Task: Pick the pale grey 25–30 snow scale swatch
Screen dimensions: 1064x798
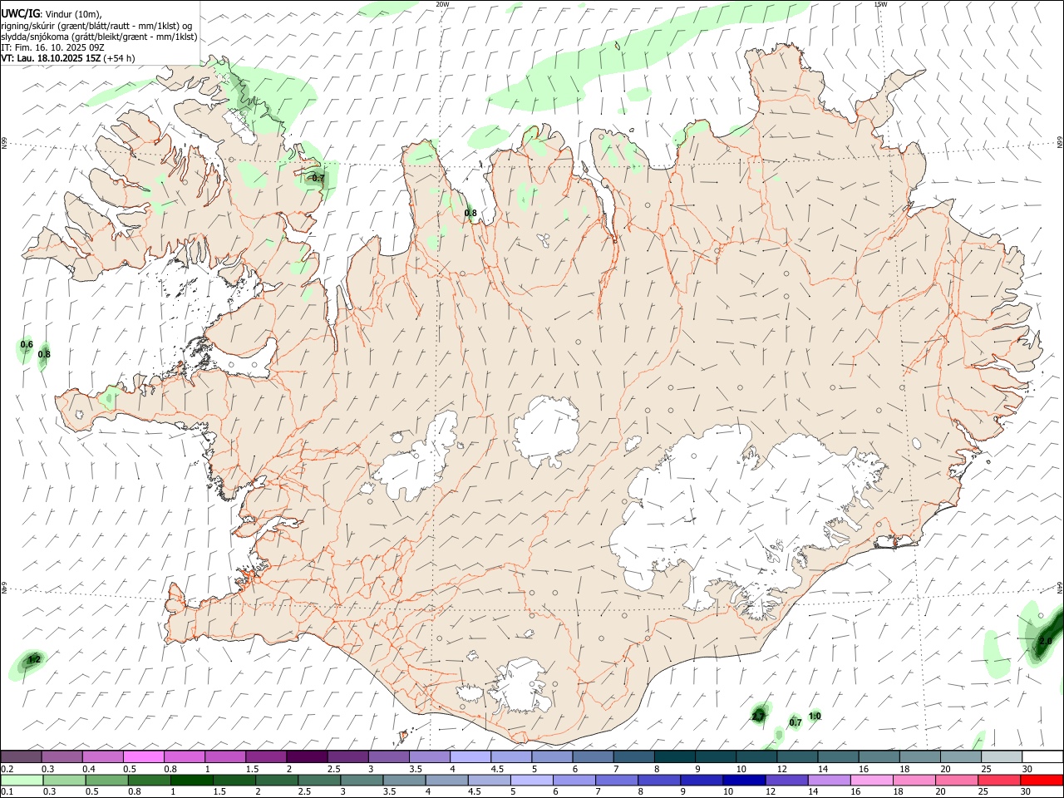Action: coord(1002,757)
